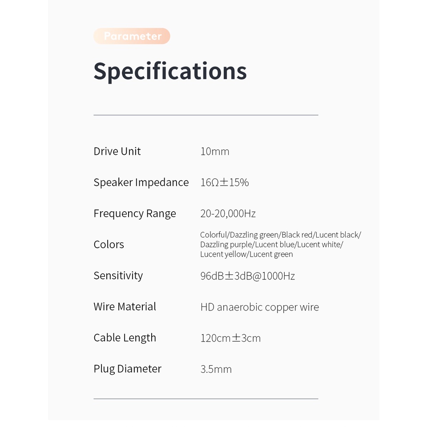Click the divider line below Plug Diameter

[205, 399]
